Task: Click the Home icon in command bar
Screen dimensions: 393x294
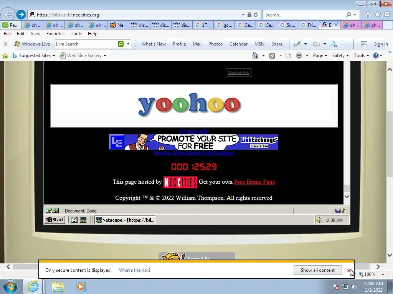Action: 255,56
